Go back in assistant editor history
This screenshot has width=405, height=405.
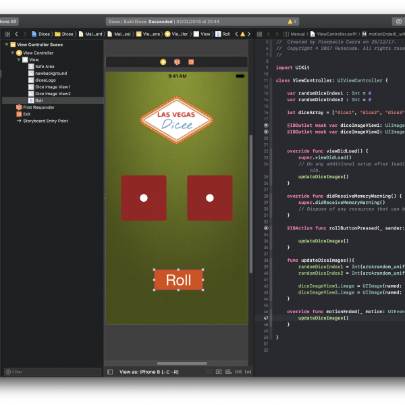pos(269,34)
